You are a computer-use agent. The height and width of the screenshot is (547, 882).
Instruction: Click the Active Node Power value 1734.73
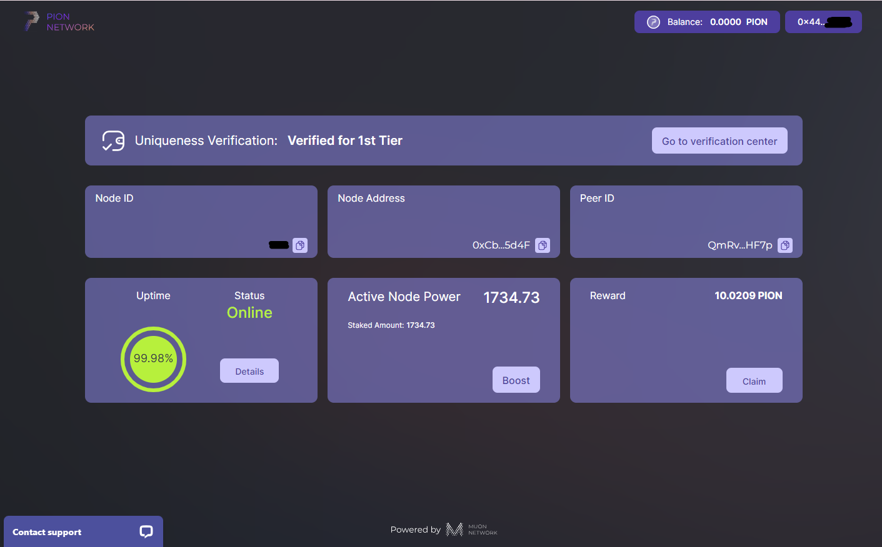511,298
